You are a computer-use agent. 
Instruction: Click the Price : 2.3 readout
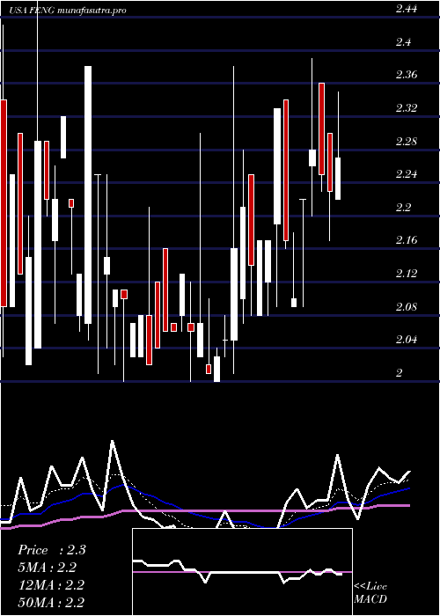pos(52,550)
